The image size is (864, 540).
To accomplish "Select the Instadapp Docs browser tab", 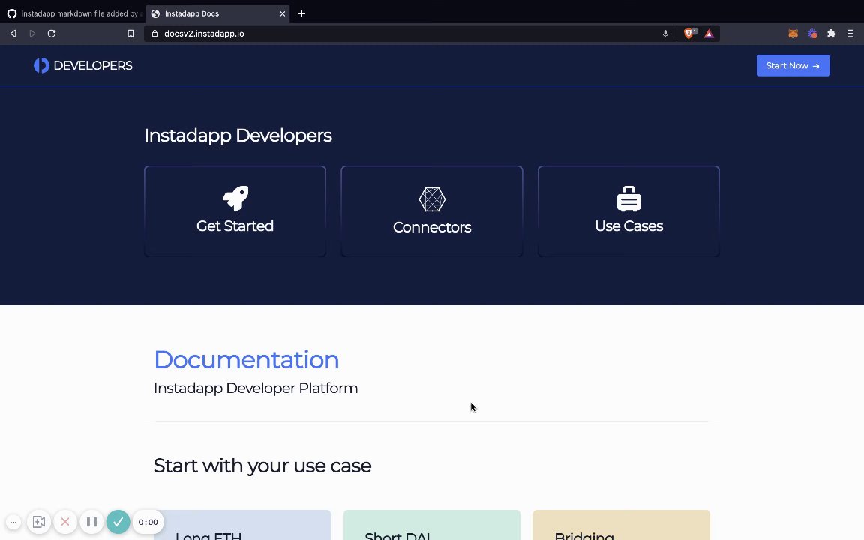I will (217, 13).
